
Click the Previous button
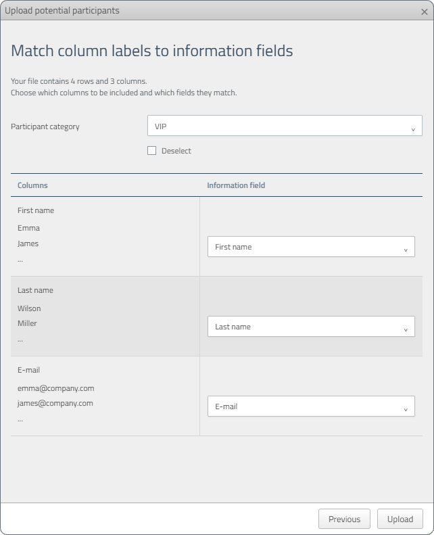pyautogui.click(x=344, y=519)
